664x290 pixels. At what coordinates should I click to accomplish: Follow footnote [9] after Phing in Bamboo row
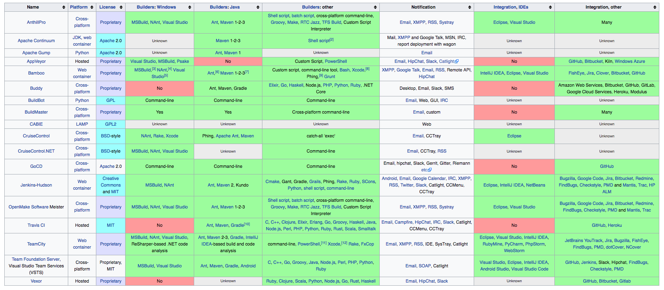coord(321,75)
